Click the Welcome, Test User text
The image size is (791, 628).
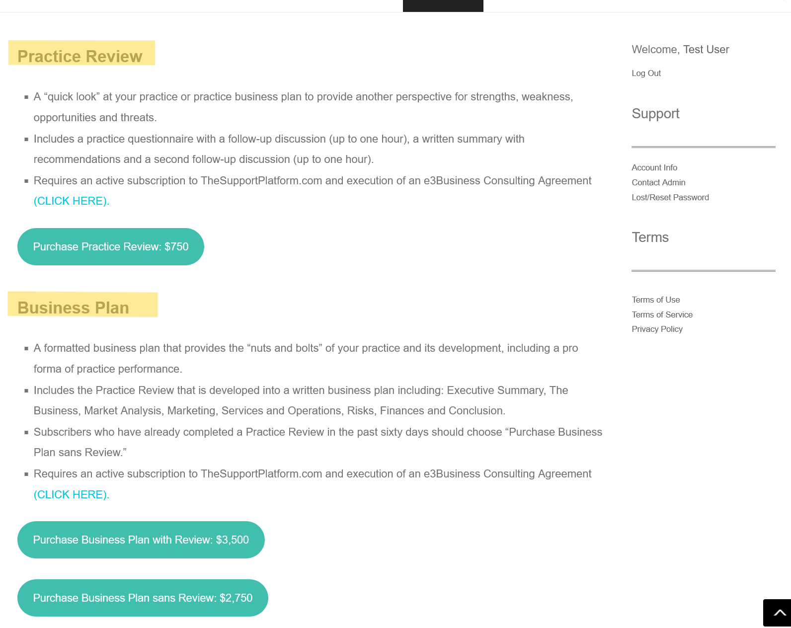(680, 50)
